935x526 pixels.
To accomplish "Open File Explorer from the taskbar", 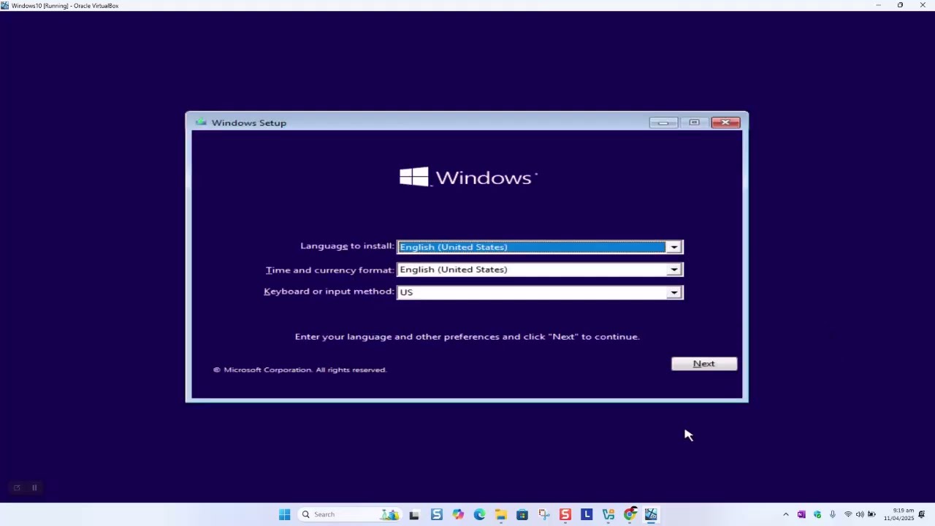I will point(500,514).
